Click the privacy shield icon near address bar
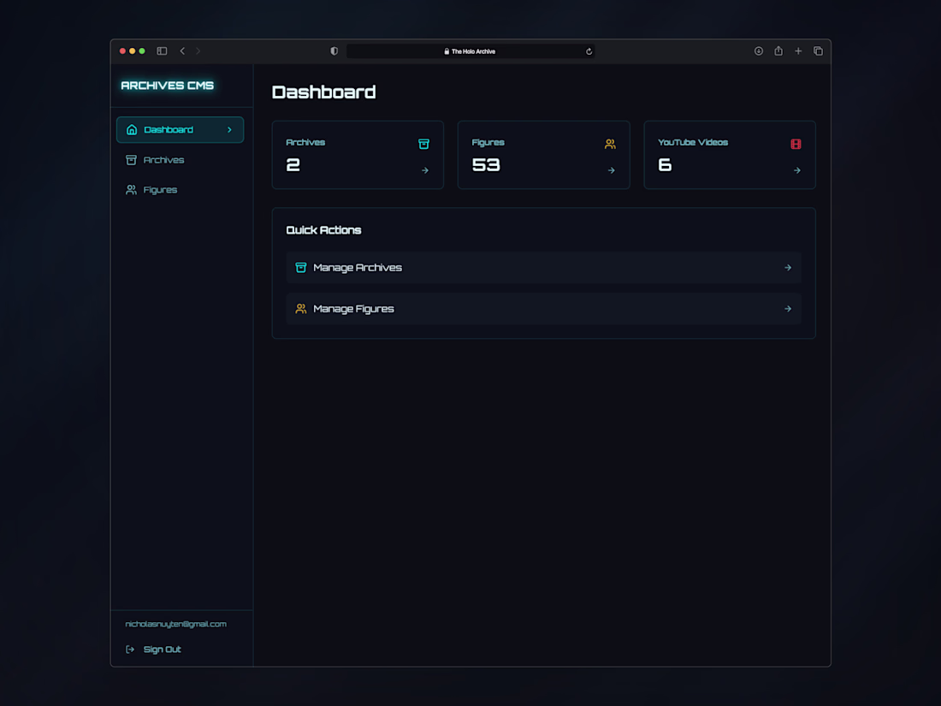 click(334, 51)
